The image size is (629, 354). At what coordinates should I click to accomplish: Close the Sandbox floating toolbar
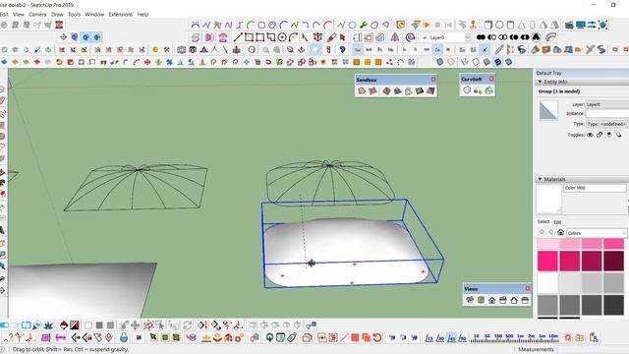click(433, 80)
